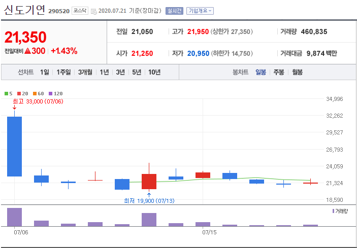Image resolution: width=357 pixels, height=248 pixels.
Task: Click the 07/15 date axis label
Action: pyautogui.click(x=209, y=233)
